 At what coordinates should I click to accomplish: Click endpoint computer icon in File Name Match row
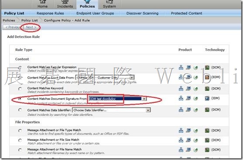click(x=188, y=150)
